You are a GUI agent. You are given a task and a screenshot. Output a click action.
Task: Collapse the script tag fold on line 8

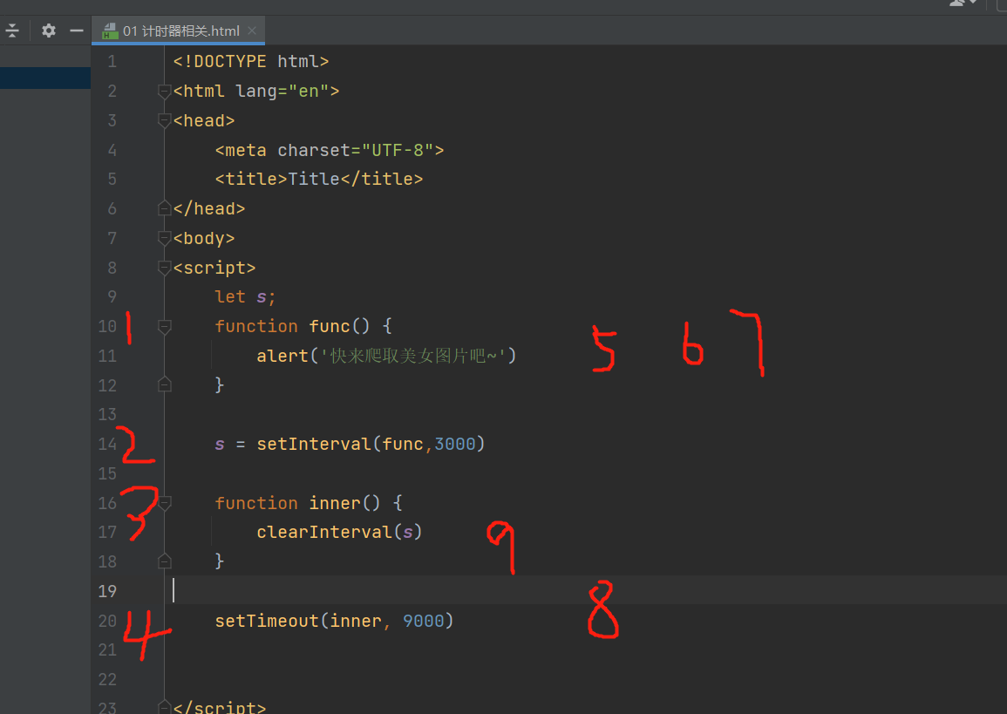(165, 268)
